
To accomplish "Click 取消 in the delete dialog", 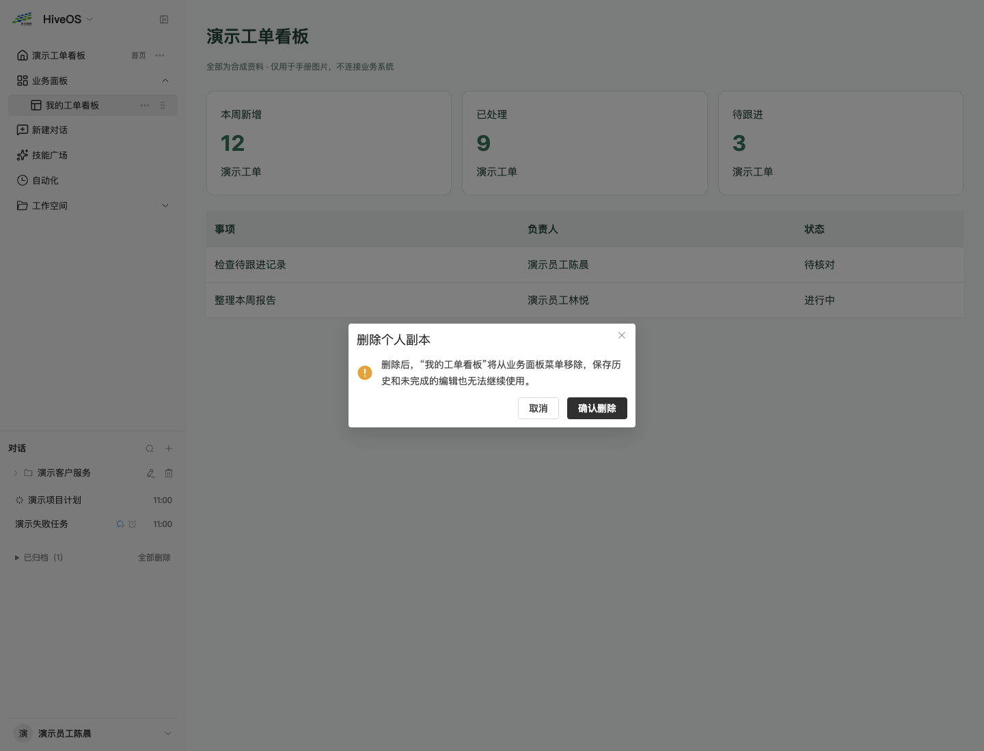I will pyautogui.click(x=538, y=408).
